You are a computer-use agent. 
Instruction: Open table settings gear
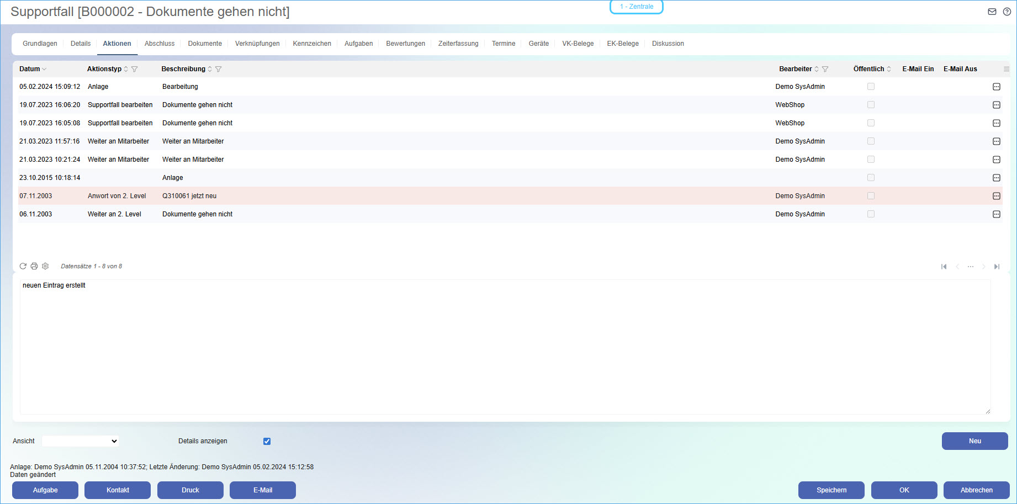45,266
